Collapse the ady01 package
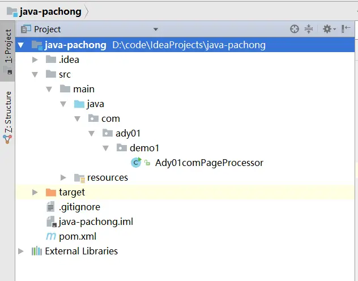Screen dimensions: 358x281 point(92,134)
